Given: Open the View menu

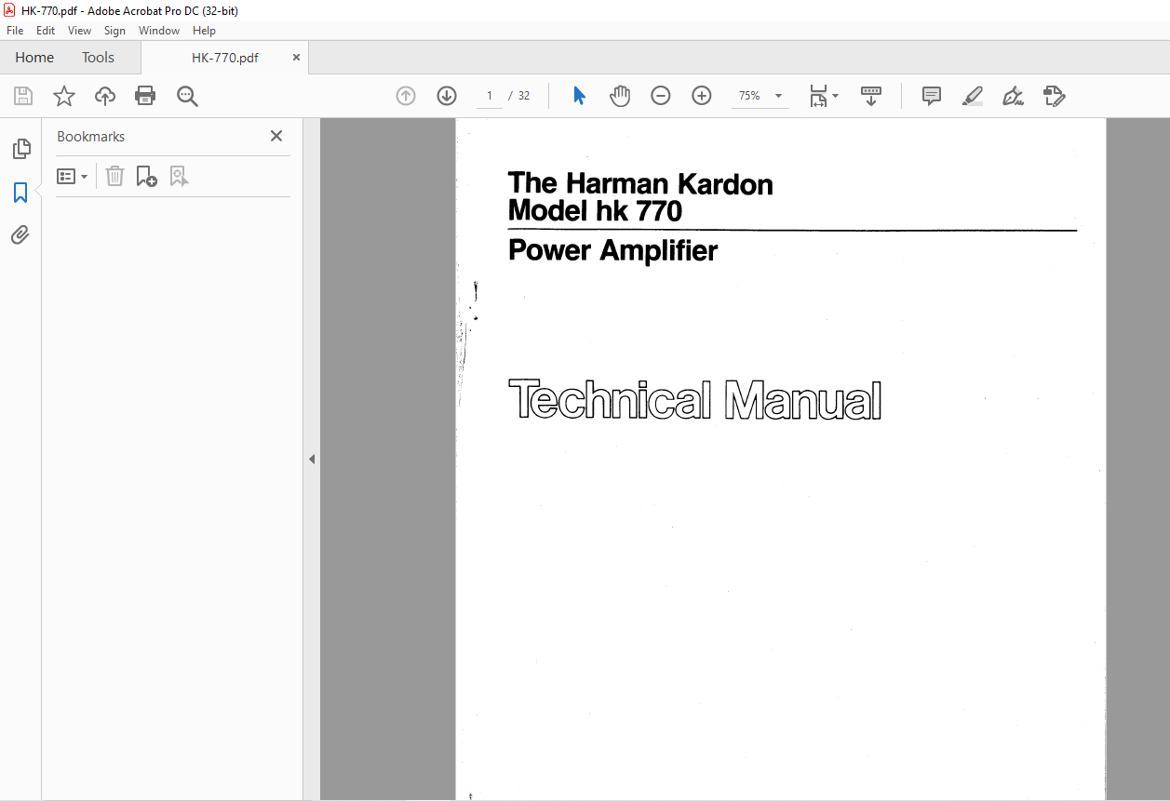Looking at the screenshot, I should [x=79, y=31].
